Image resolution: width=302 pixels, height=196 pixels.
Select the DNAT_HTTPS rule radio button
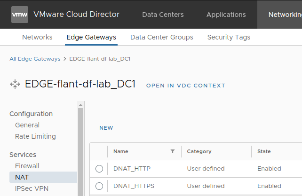click(99, 186)
